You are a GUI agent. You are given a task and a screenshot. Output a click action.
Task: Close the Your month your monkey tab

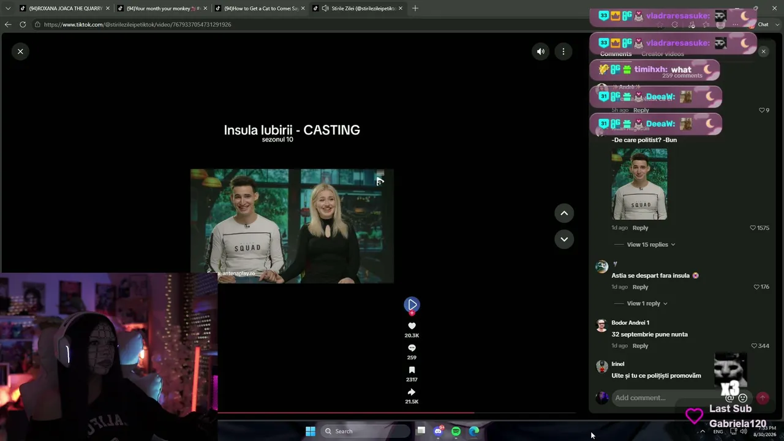click(205, 9)
